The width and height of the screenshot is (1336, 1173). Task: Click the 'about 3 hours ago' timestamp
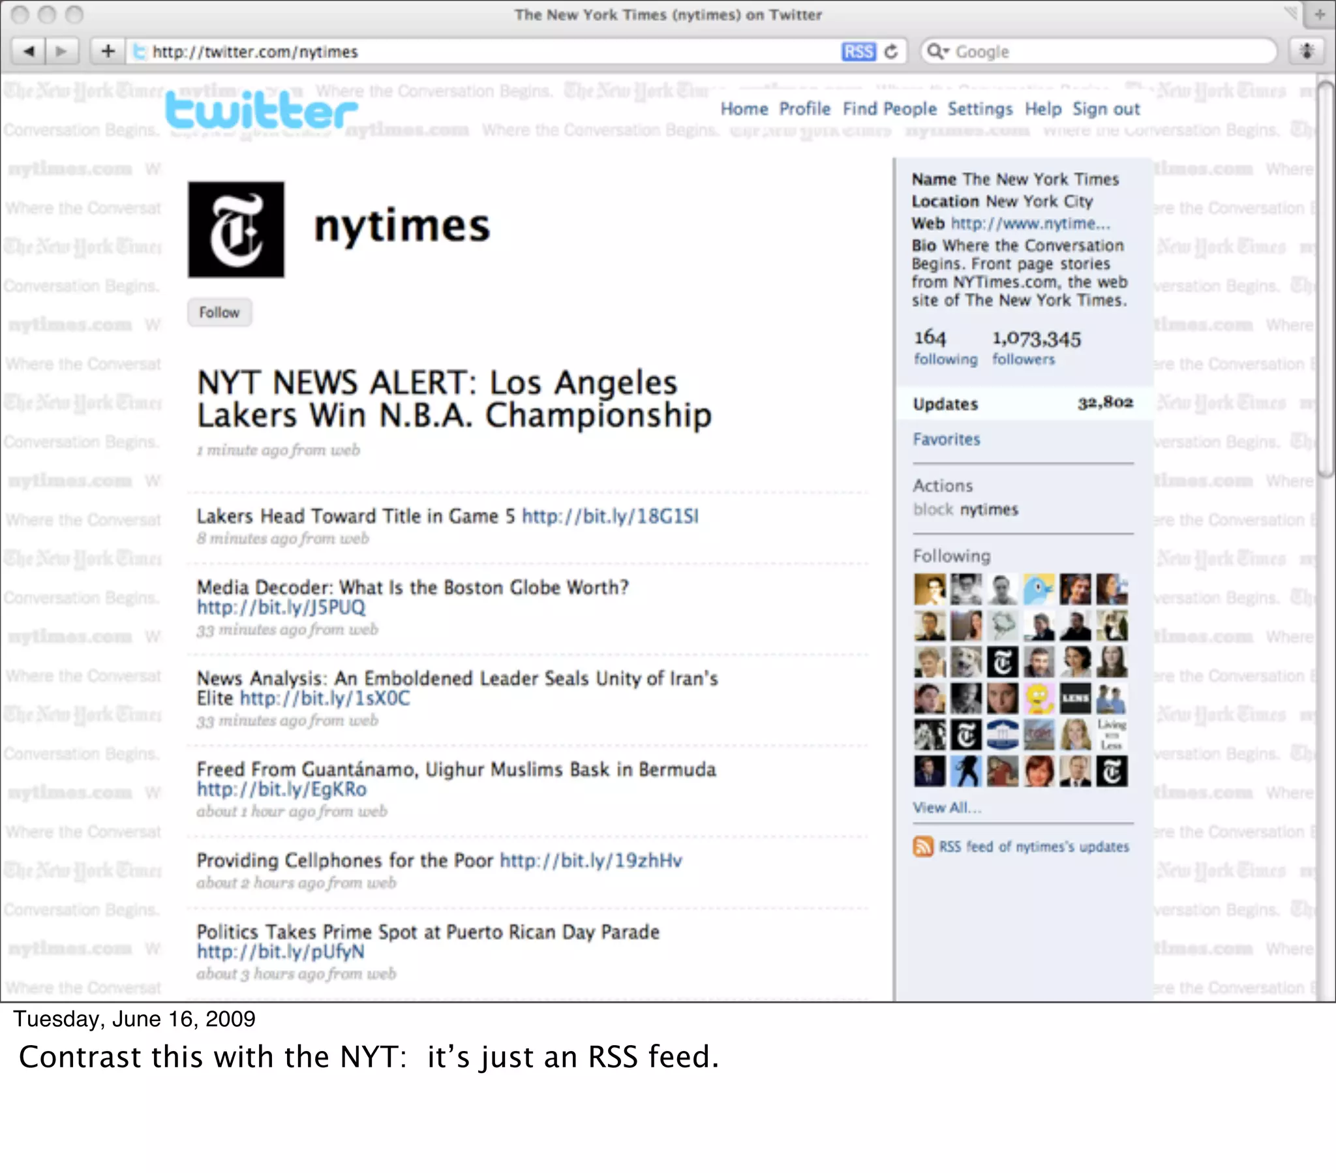coord(297,973)
